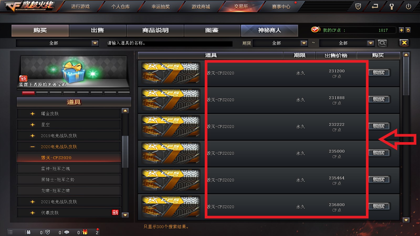The height and width of the screenshot is (236, 420).
Task: Open the gift box icon in status bar
Action: [85, 232]
